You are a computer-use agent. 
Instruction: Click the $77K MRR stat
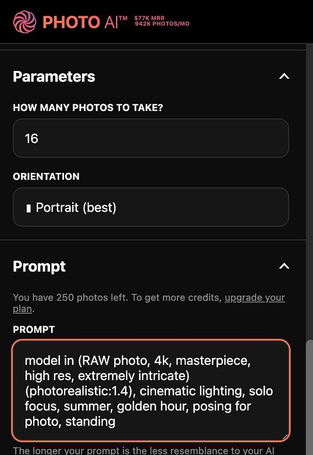point(149,18)
